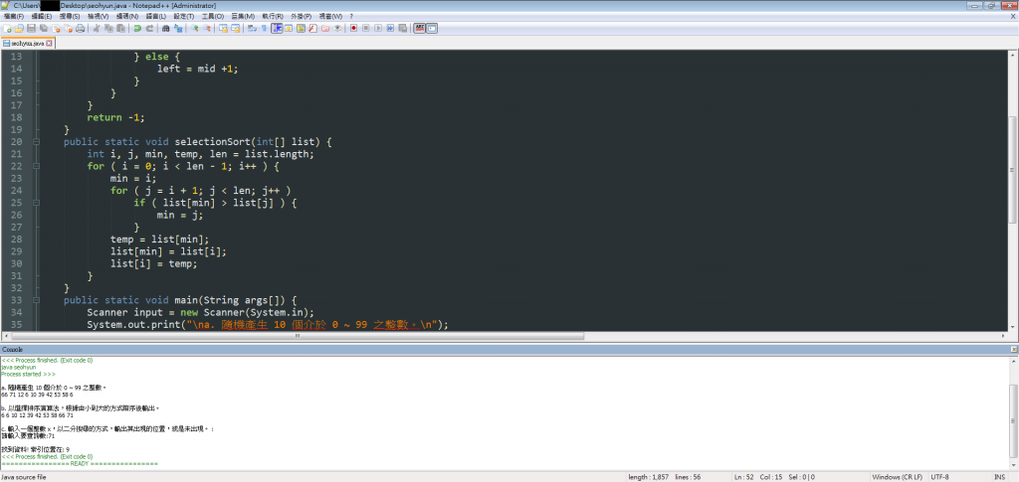This screenshot has width=1019, height=482.
Task: Open the 搜尋(S) menu
Action: [x=70, y=16]
